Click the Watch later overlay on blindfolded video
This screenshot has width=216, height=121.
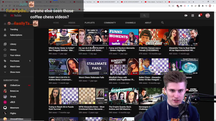pyautogui.click(x=106, y=31)
